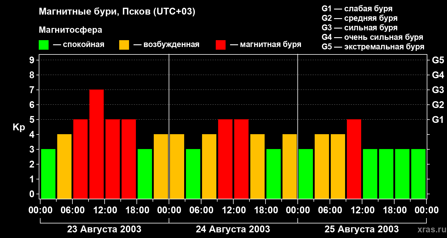
Task: Click the only red bar on 25 August
Action: pos(354,159)
